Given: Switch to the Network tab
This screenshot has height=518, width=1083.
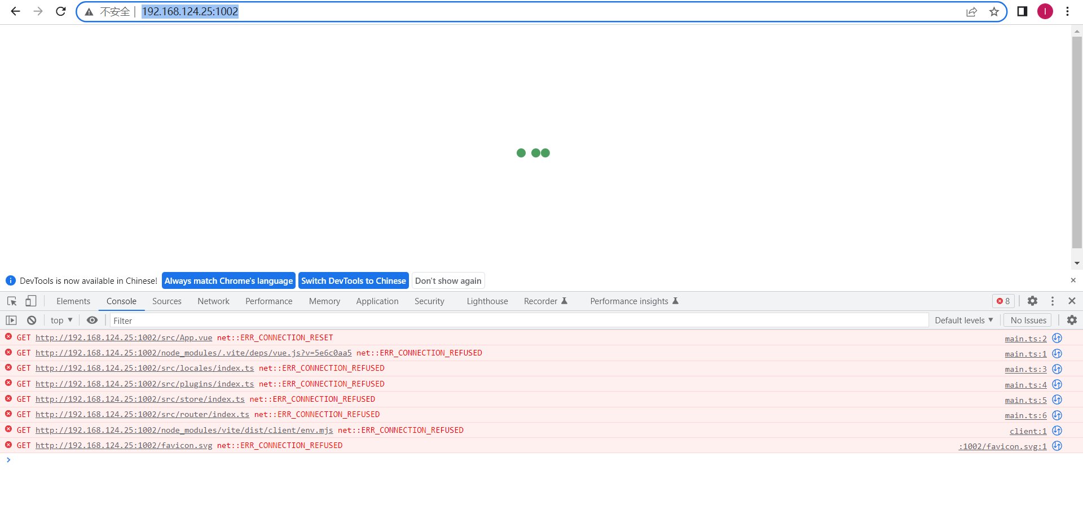Looking at the screenshot, I should point(213,301).
